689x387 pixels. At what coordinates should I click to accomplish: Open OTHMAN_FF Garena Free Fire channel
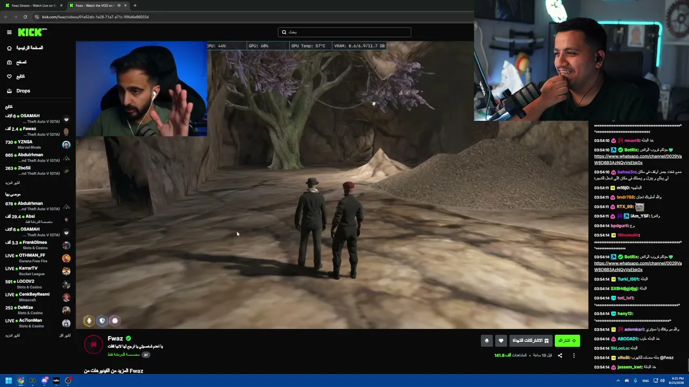pos(38,258)
